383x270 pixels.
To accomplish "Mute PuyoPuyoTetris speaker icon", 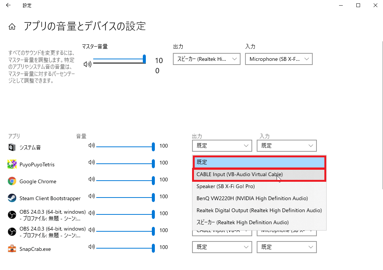I will click(92, 162).
